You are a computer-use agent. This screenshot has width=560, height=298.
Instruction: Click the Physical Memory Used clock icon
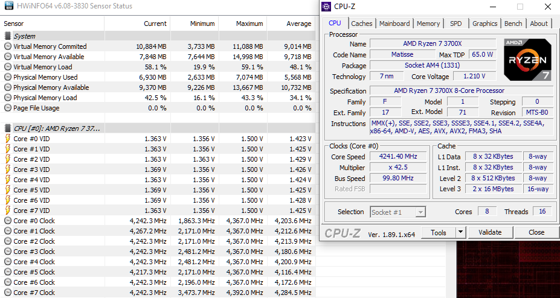click(x=7, y=77)
